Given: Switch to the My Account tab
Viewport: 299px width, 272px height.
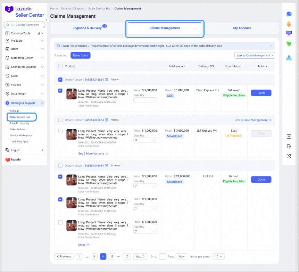Looking at the screenshot, I should point(242,28).
